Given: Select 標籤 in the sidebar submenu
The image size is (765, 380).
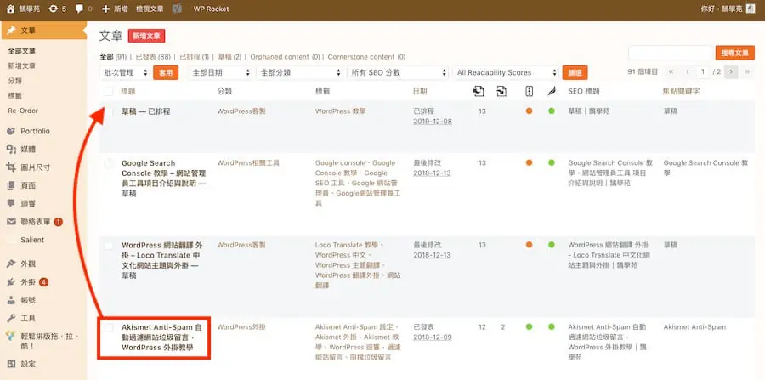Looking at the screenshot, I should pos(15,95).
